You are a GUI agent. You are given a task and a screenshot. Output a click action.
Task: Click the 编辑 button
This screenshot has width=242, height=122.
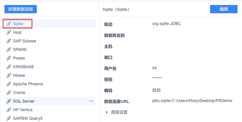pos(224,9)
